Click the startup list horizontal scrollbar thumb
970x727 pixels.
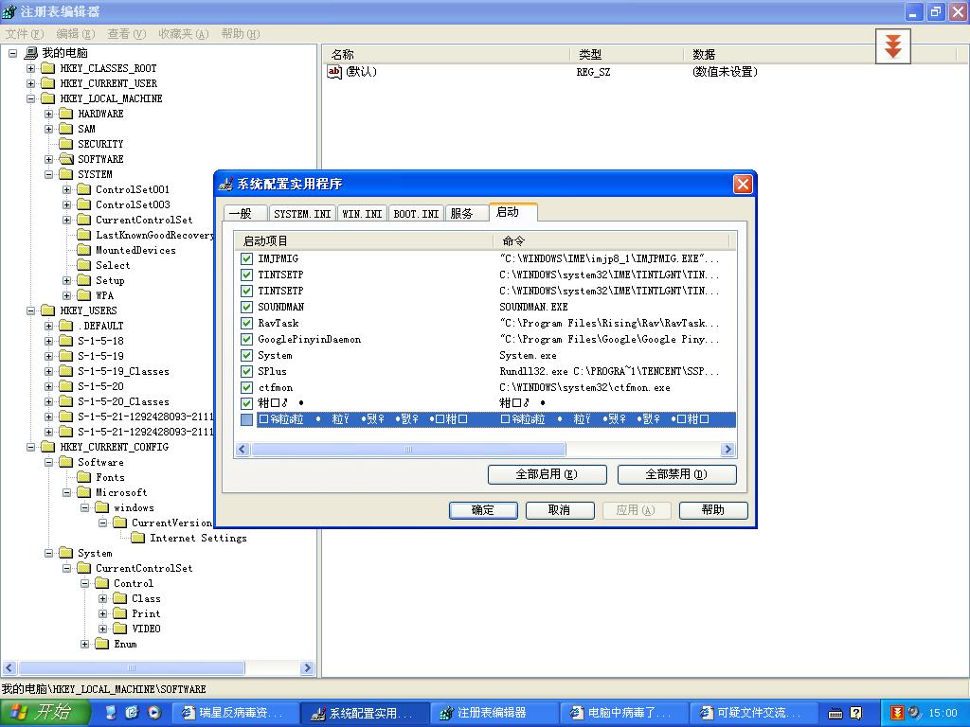click(x=408, y=450)
